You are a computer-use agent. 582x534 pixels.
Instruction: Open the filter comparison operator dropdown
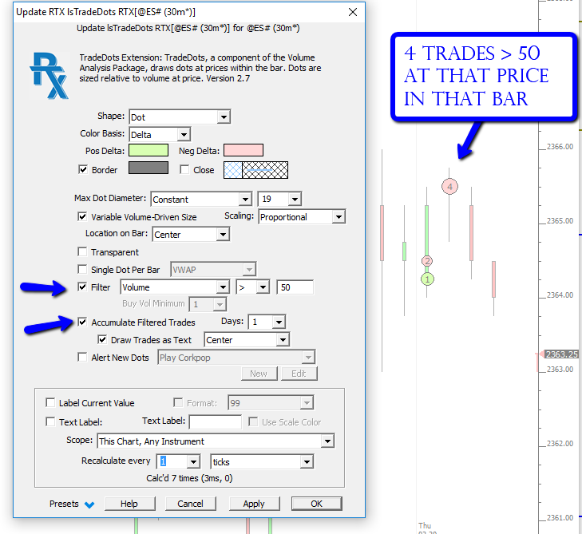coord(253,287)
